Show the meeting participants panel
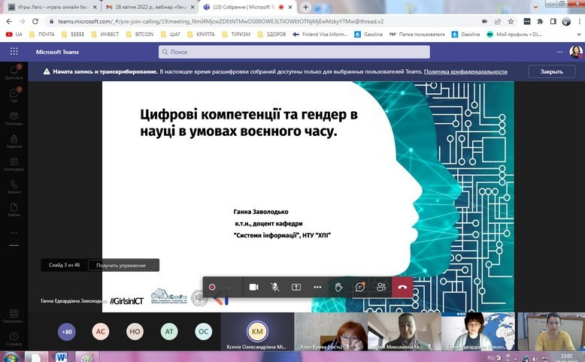Screen dimensions: 585x362 pyautogui.click(x=381, y=287)
